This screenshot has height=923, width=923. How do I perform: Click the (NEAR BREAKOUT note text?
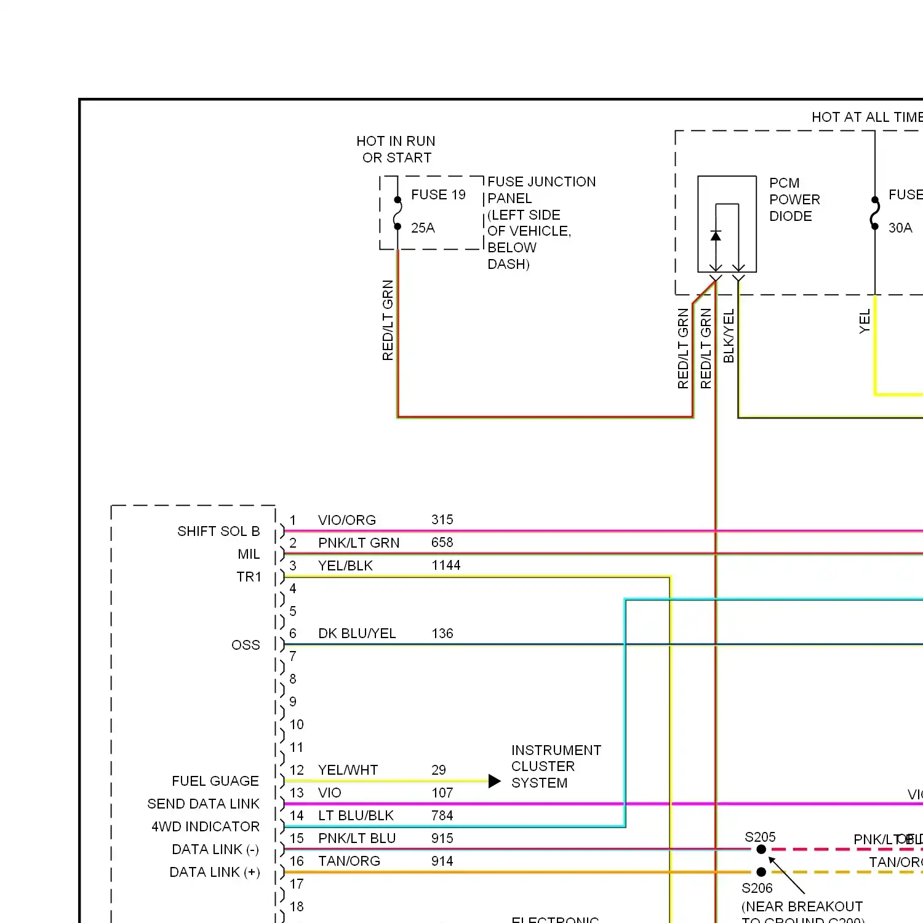802,906
